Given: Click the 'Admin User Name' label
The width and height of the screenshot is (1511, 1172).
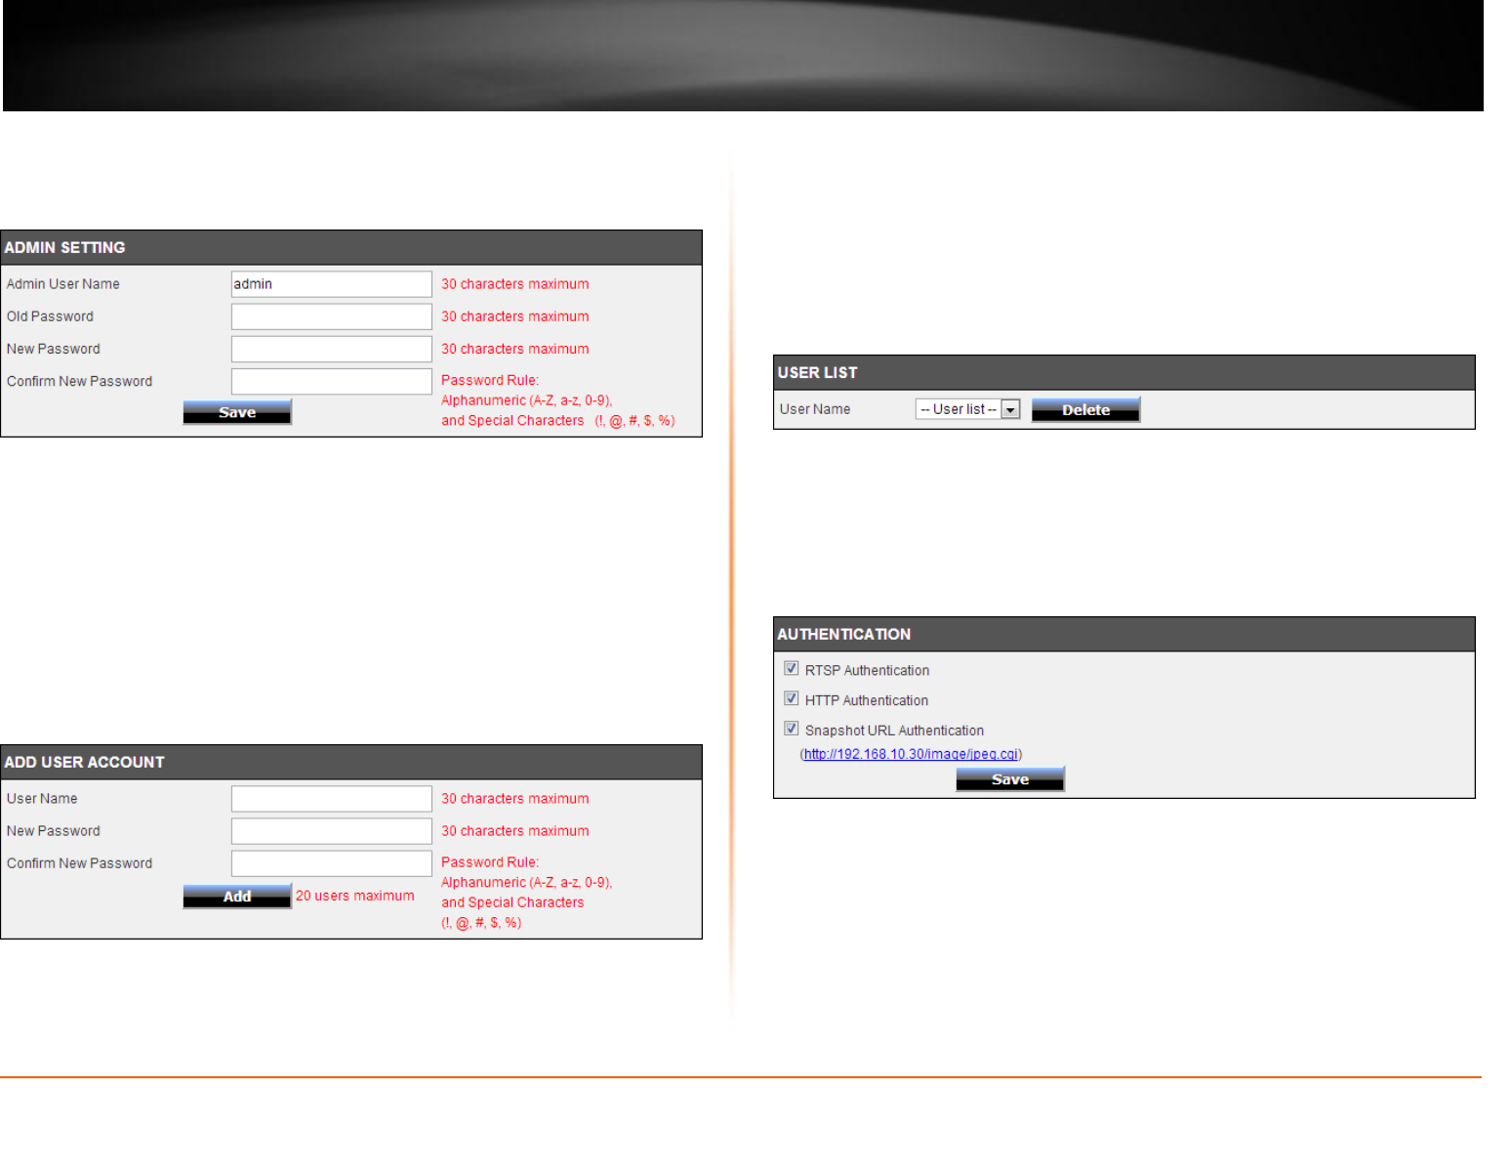Looking at the screenshot, I should 63,284.
